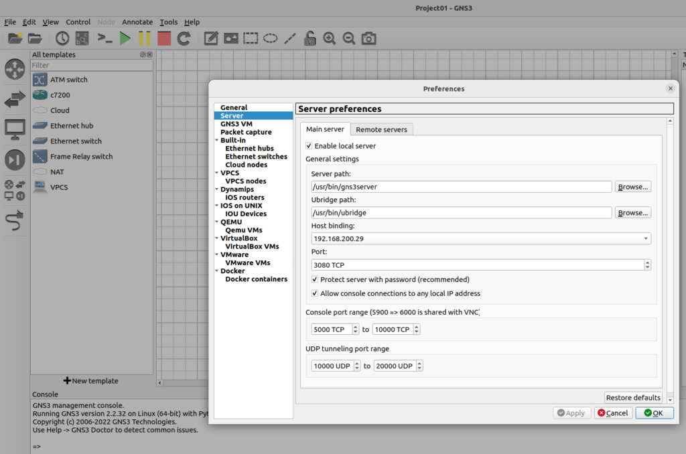Click Browse button for Server path
Viewport: 686px width, 454px height.
click(x=632, y=187)
